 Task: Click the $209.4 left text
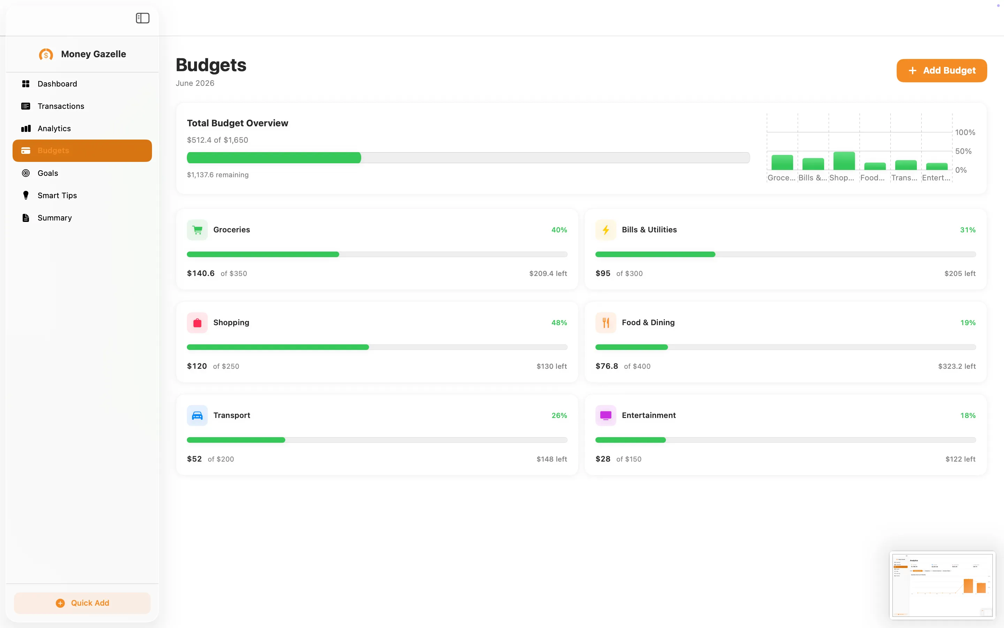point(548,274)
